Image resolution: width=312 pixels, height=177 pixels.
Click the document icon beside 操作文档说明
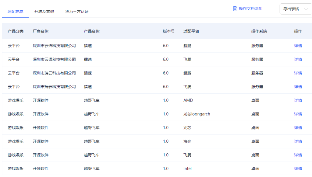click(235, 9)
